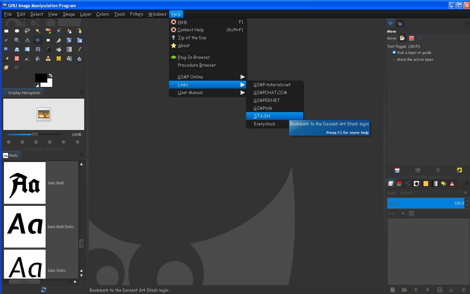Select the Align tool

[48, 40]
